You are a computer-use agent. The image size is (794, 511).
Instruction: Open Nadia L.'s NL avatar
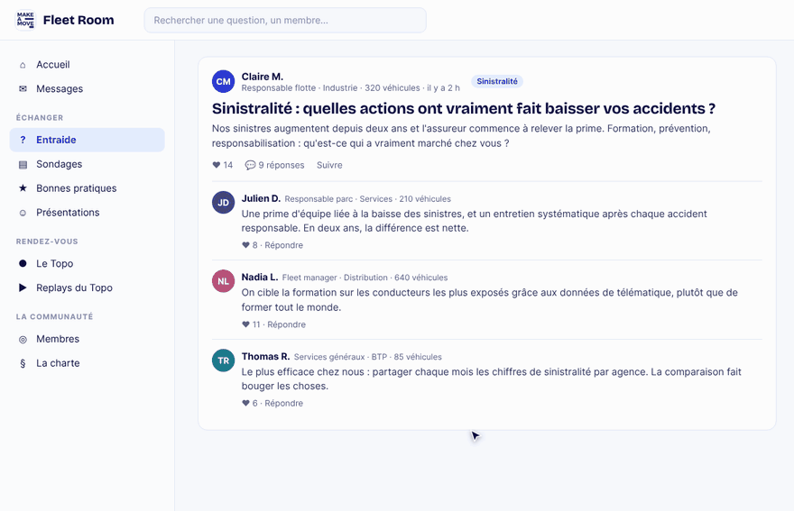tap(224, 281)
